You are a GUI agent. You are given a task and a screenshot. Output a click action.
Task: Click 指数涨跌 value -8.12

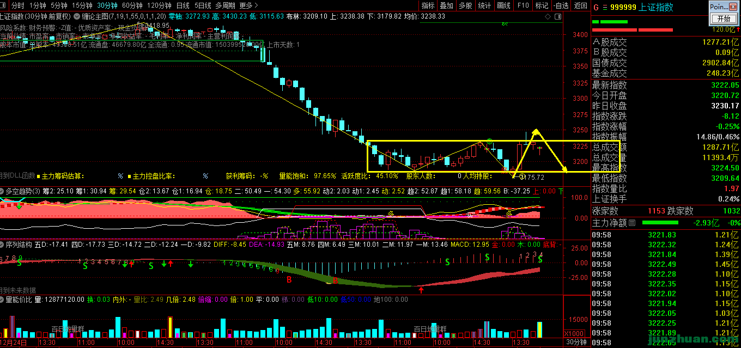tap(730, 116)
